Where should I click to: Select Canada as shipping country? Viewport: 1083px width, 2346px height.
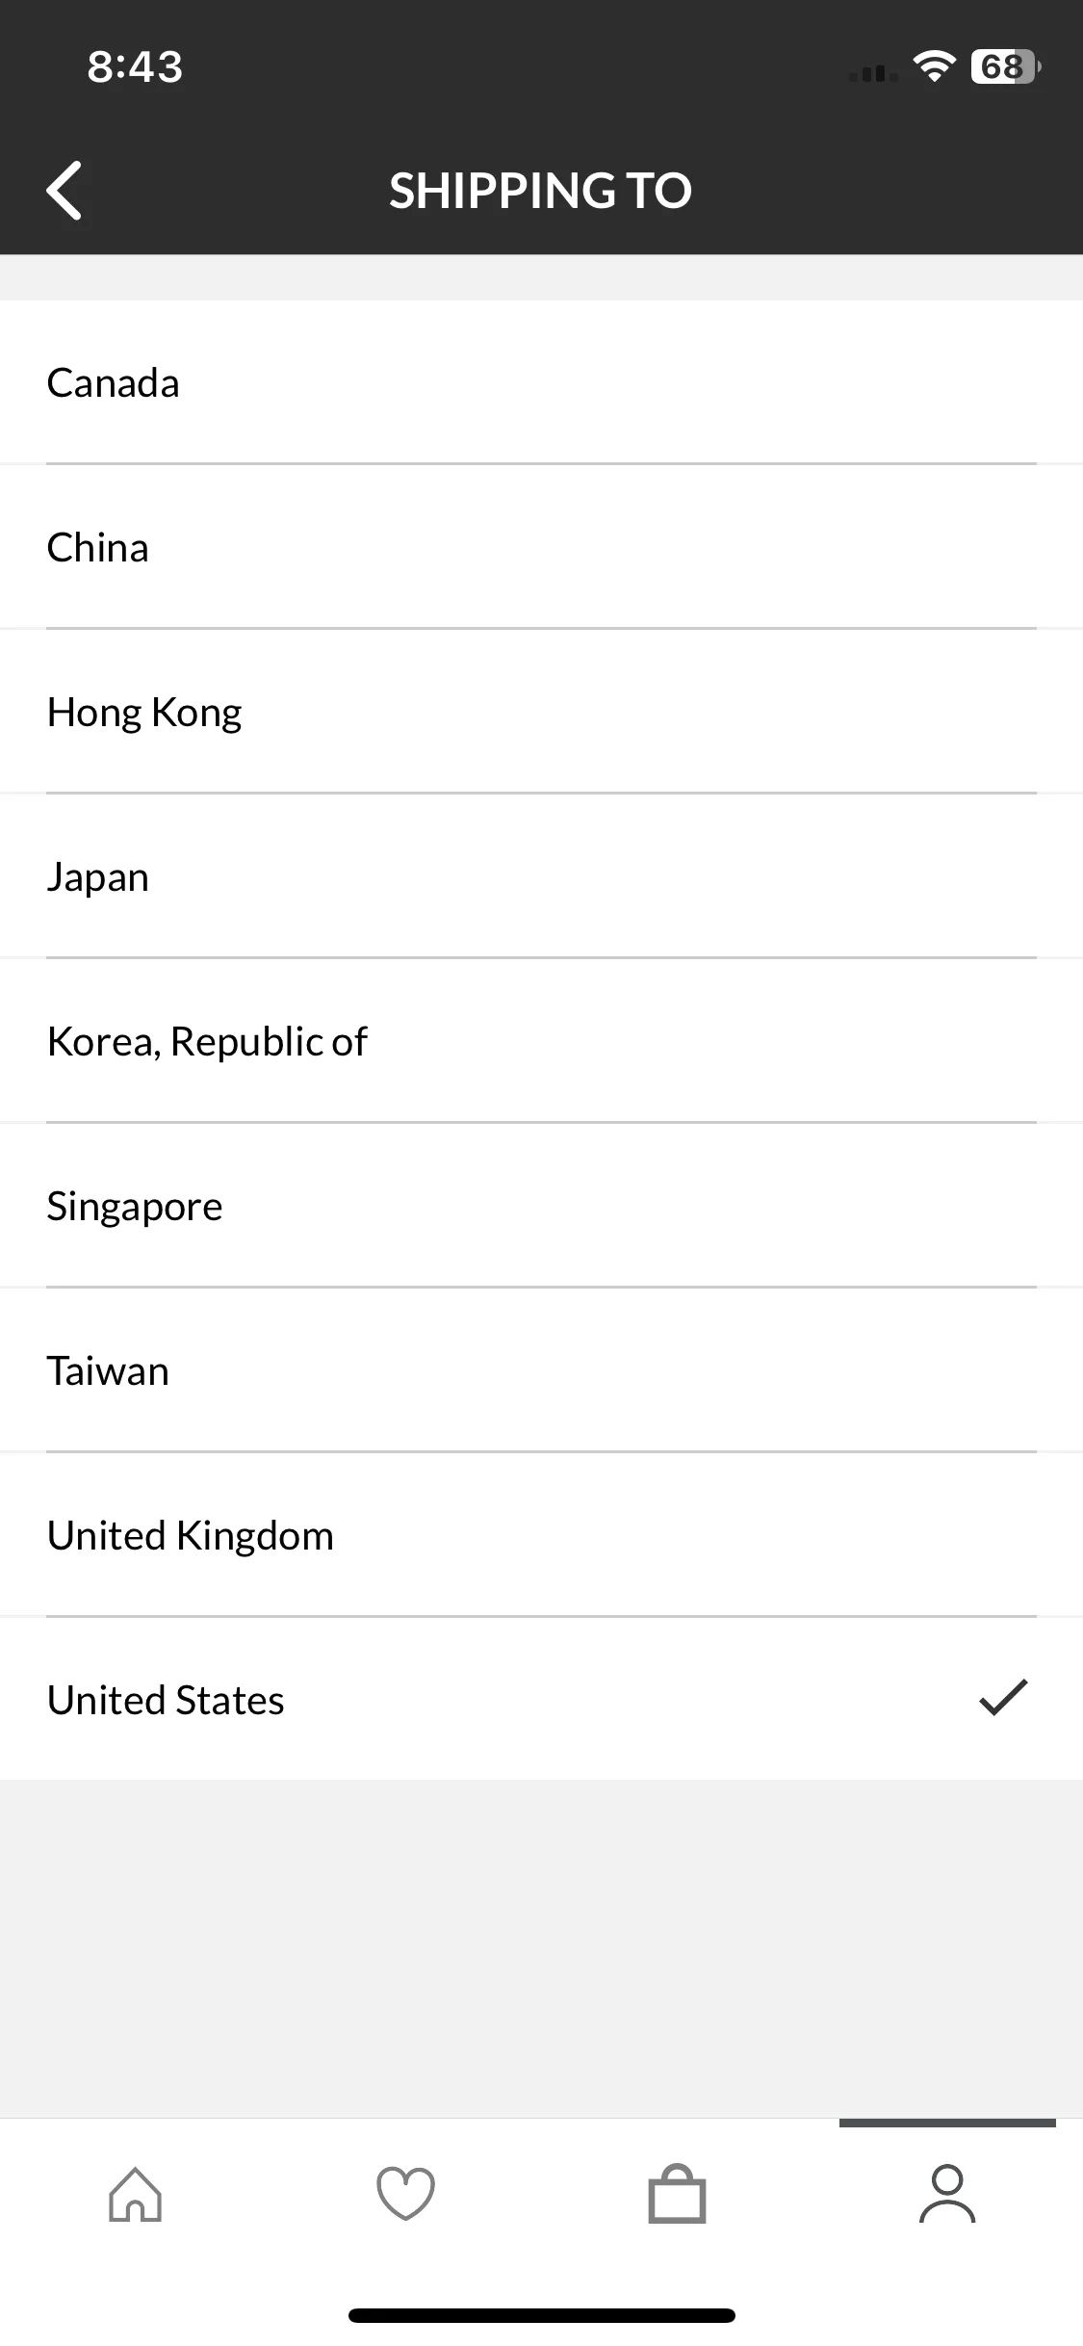click(541, 382)
